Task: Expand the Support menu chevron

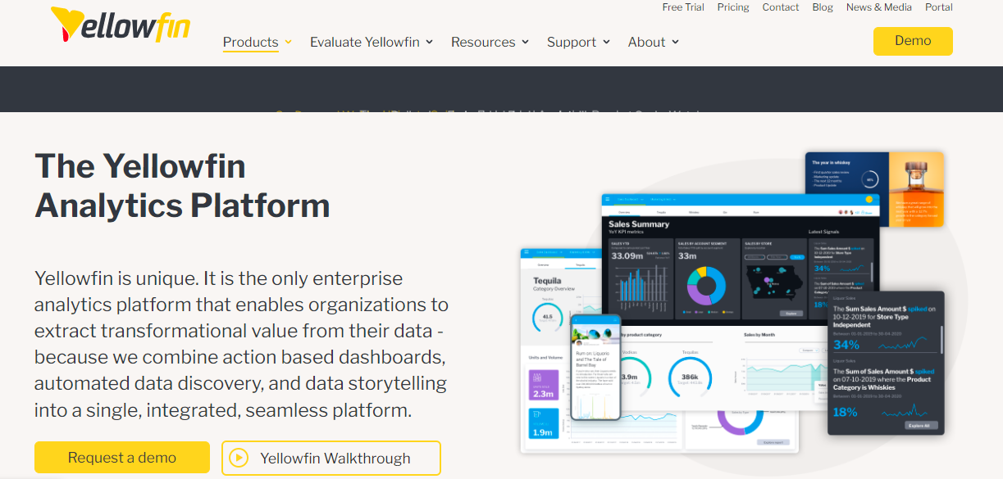Action: [x=606, y=43]
